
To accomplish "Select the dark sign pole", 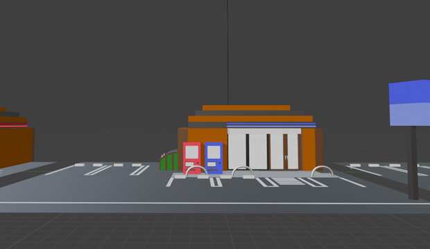I will tap(413, 163).
